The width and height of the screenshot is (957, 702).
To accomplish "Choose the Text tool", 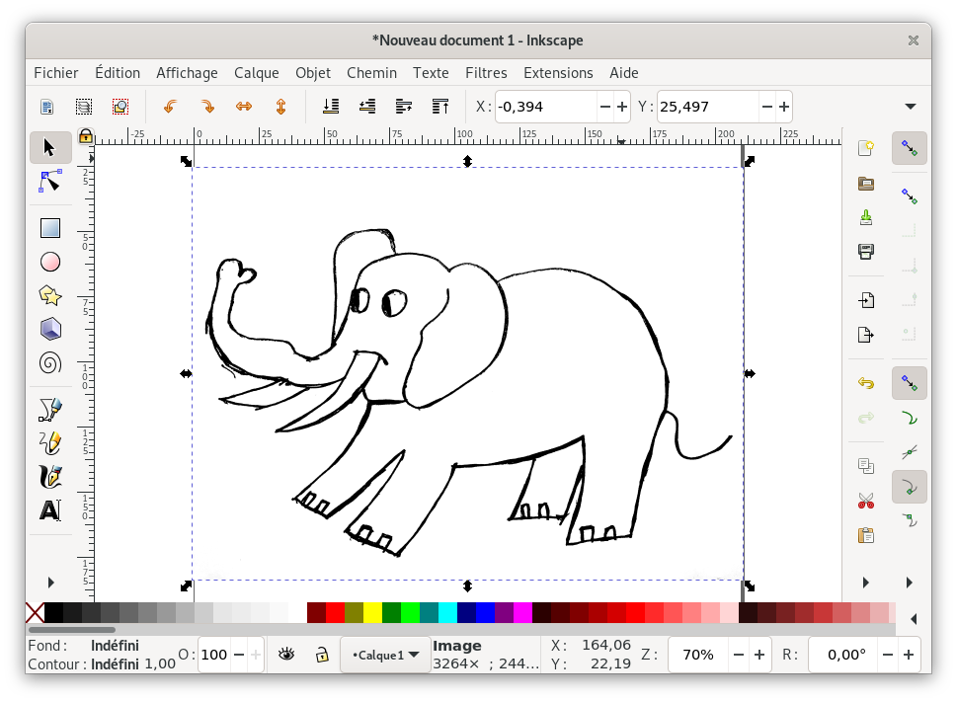I will tap(50, 510).
